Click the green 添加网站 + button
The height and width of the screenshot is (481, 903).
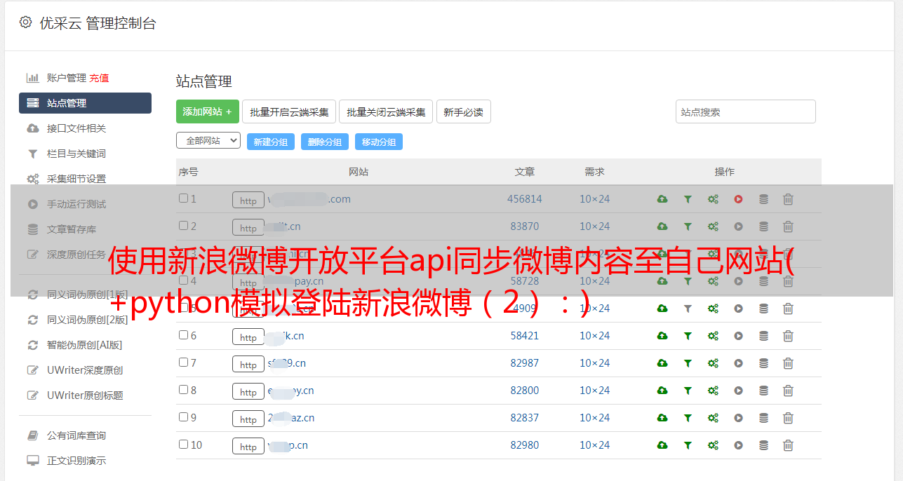[208, 111]
